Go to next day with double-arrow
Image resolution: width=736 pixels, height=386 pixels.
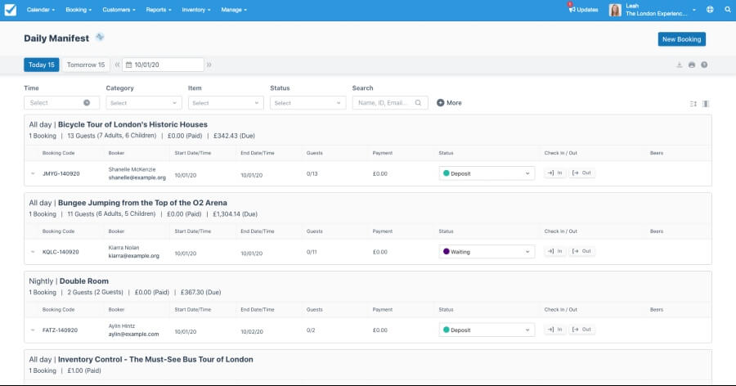pos(209,65)
